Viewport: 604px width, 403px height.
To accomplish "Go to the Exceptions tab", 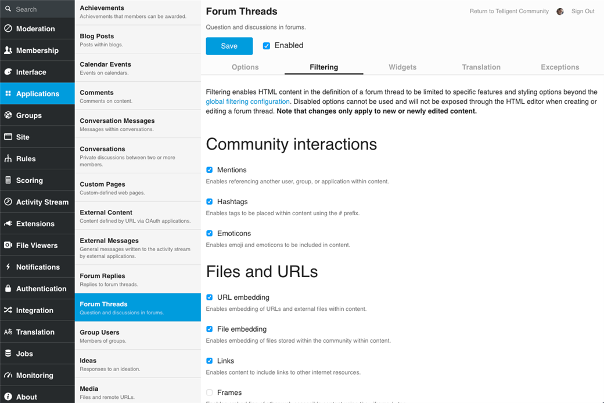I will (x=560, y=67).
